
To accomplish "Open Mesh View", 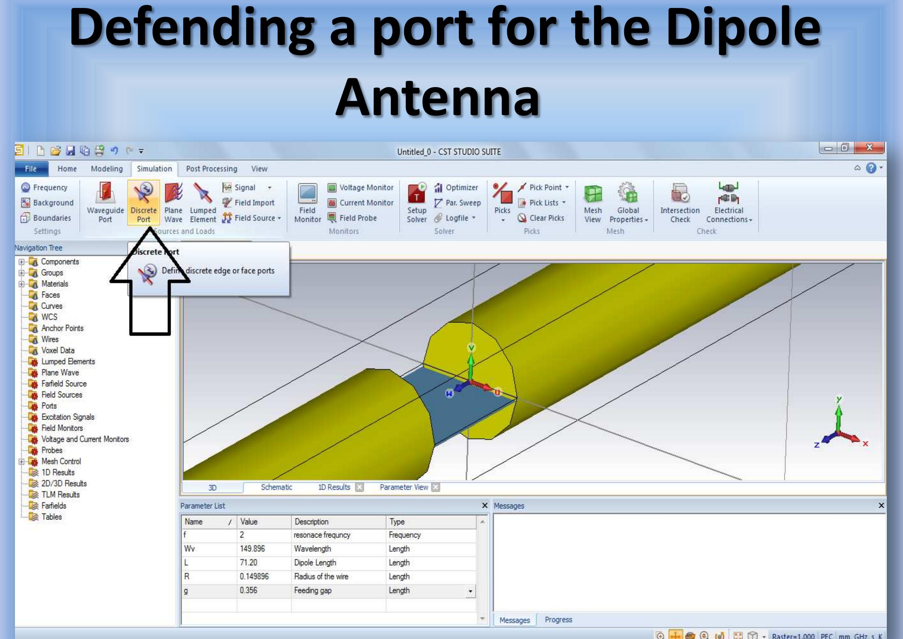I will tap(592, 203).
